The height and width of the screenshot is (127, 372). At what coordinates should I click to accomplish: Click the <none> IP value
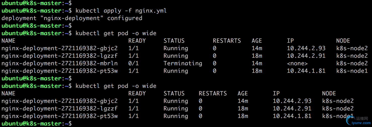coord(297,63)
